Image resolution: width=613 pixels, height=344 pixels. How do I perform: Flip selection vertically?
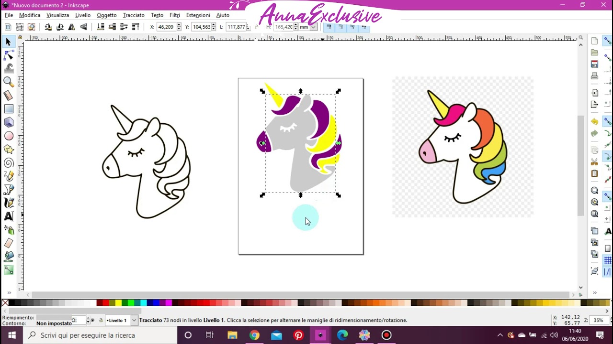click(83, 27)
